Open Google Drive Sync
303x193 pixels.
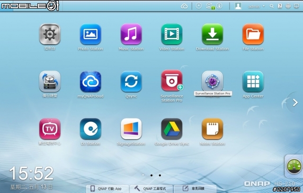point(172,129)
